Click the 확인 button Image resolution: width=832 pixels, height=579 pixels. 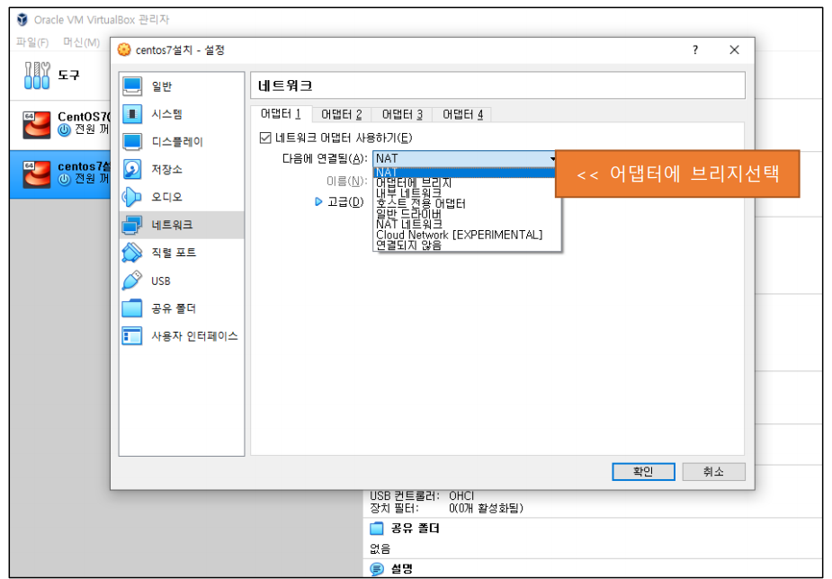point(643,471)
